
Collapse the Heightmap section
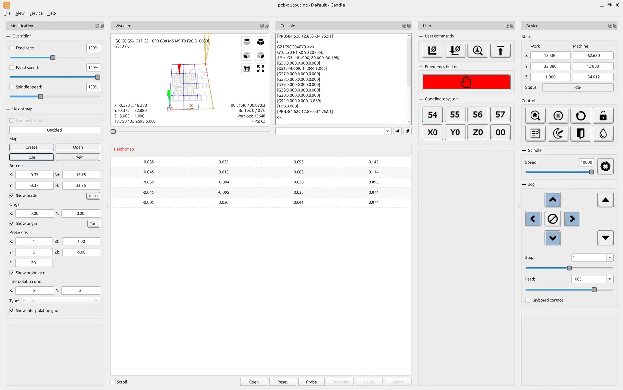tap(8, 109)
